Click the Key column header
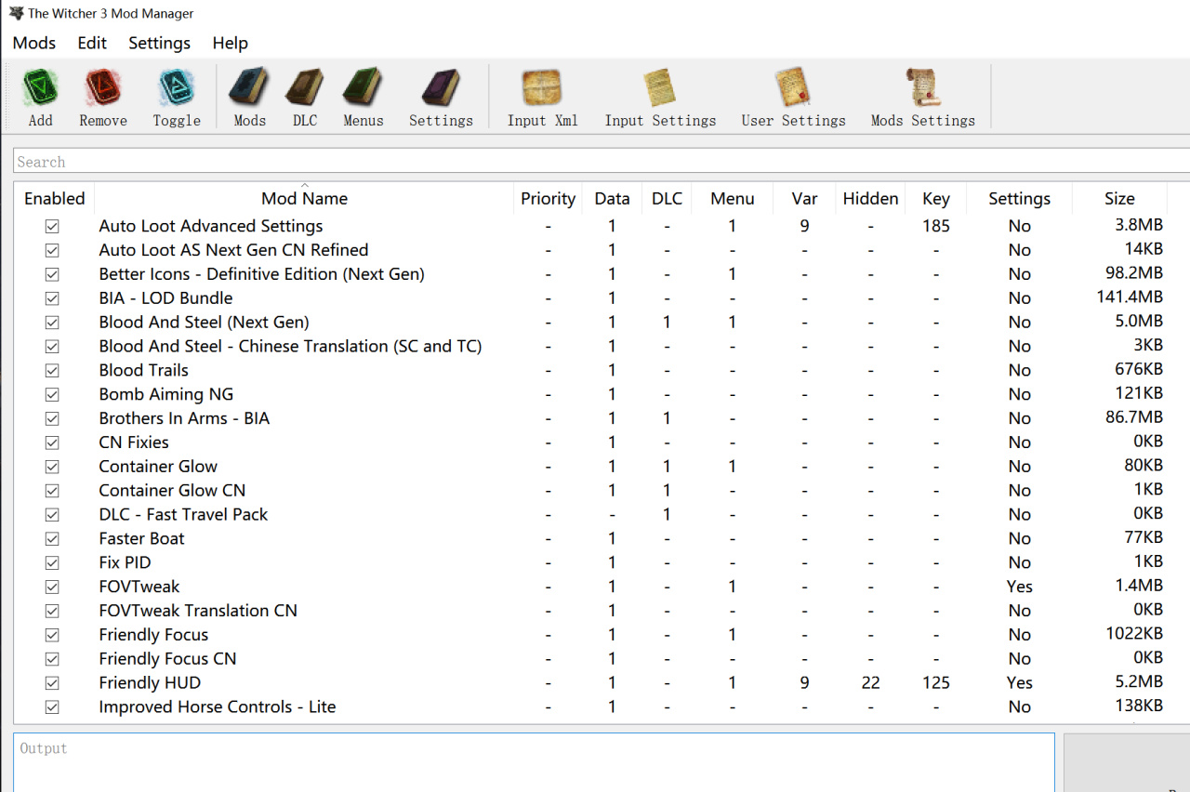The image size is (1190, 792). (936, 198)
